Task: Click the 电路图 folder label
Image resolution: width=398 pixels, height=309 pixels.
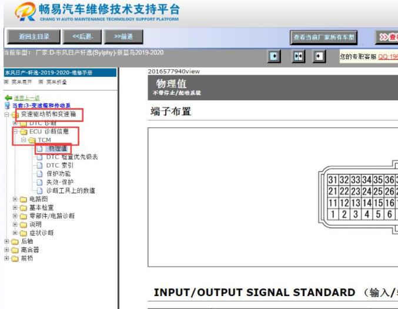Action: tap(39, 199)
